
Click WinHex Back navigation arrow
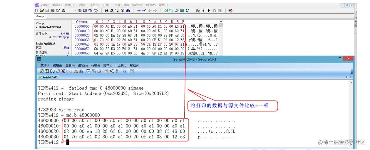(x=149, y=11)
